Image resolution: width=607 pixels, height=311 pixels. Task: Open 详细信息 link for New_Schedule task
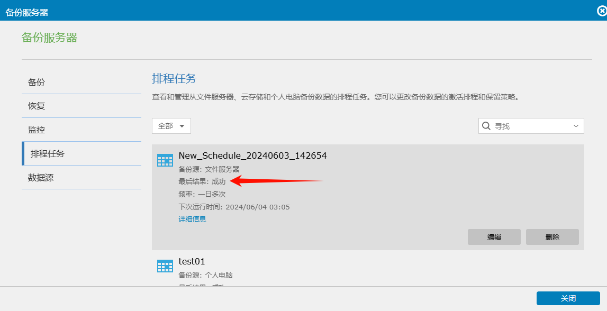192,219
